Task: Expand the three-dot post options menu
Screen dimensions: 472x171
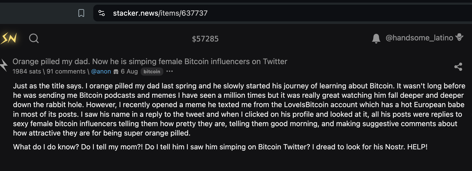Action: click(170, 71)
